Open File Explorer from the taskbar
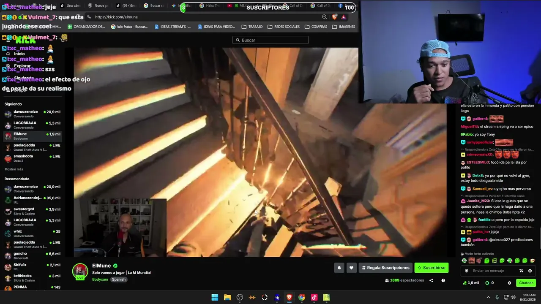 pos(227,297)
